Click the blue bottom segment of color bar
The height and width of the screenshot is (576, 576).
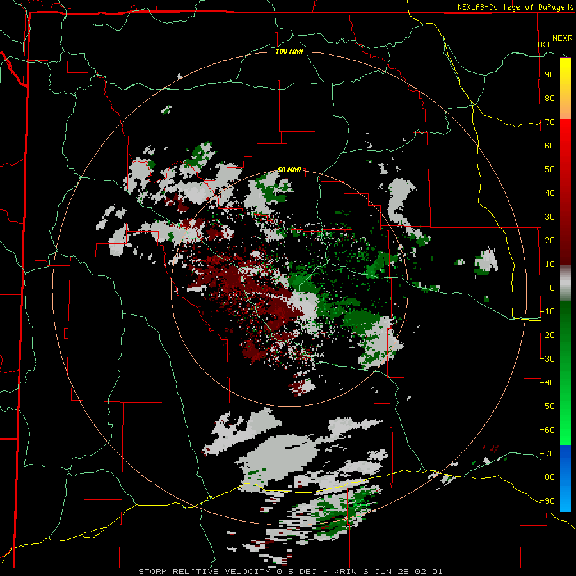(565, 478)
